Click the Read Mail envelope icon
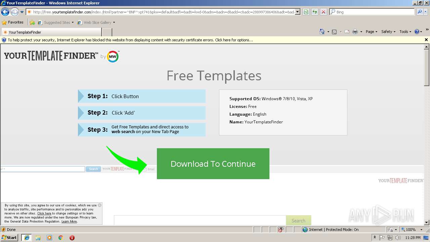430x242 pixels. point(347,32)
